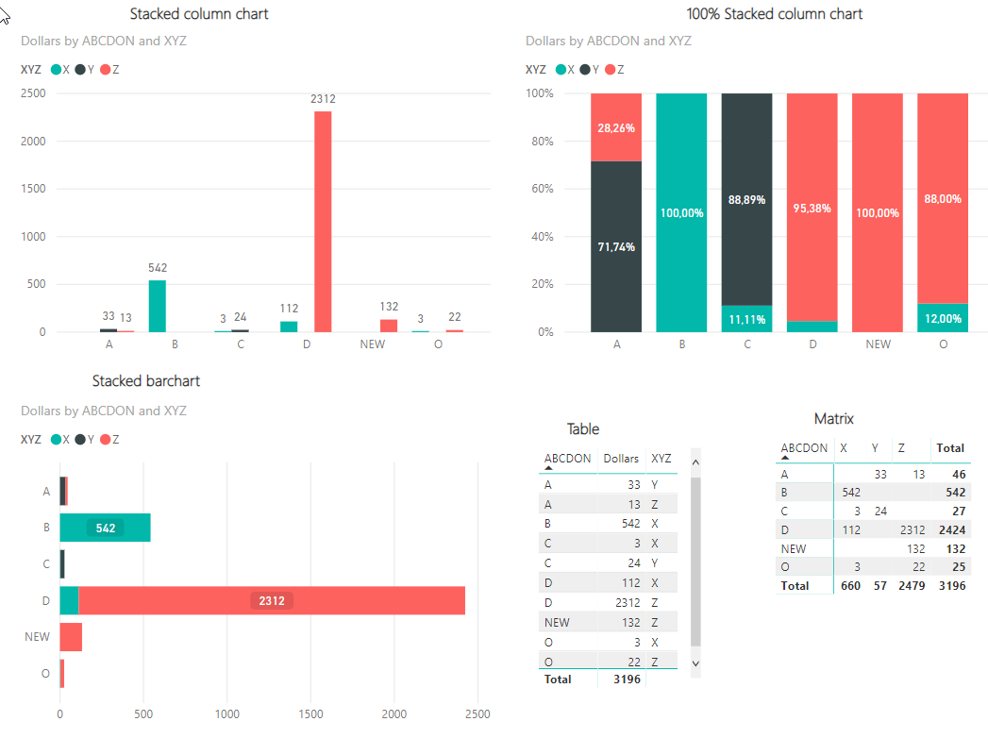The height and width of the screenshot is (755, 988).
Task: Click the Y legend marker in Stacked column chart
Action: point(80,69)
